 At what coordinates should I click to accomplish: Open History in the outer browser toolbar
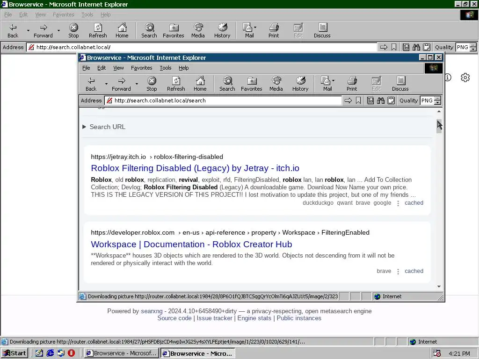tap(222, 30)
